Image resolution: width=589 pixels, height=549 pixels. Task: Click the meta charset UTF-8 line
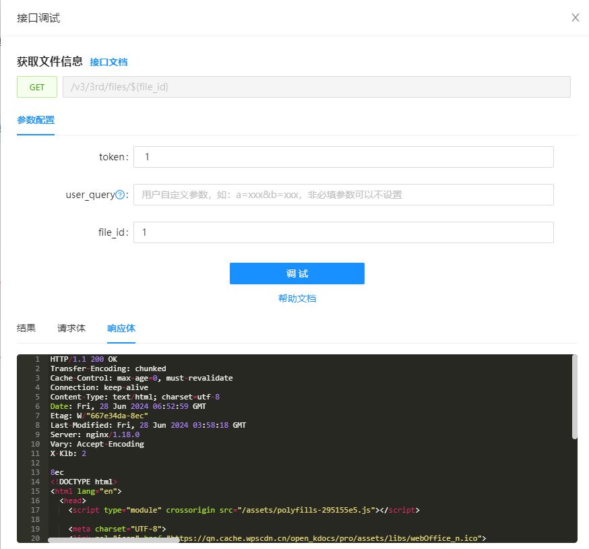click(x=117, y=529)
